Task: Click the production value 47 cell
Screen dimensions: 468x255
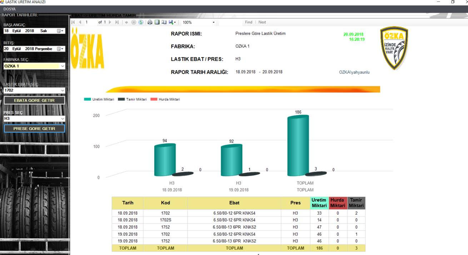Action: 319,227
